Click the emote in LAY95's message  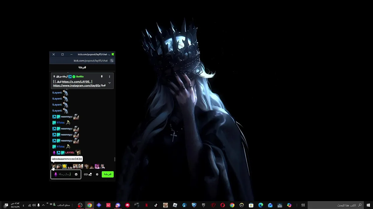pos(78,152)
